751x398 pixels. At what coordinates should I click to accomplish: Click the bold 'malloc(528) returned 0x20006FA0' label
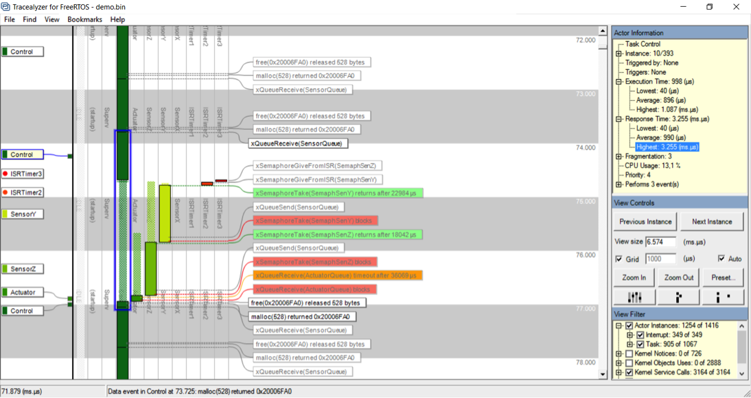click(302, 316)
